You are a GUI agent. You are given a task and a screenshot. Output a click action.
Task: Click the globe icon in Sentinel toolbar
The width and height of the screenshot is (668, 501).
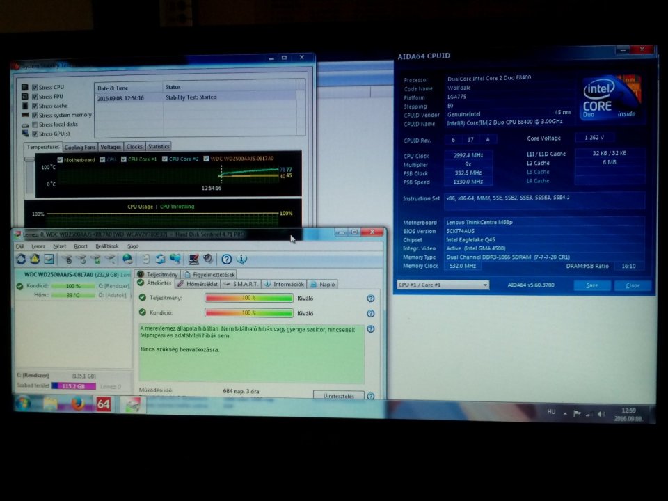[127, 259]
